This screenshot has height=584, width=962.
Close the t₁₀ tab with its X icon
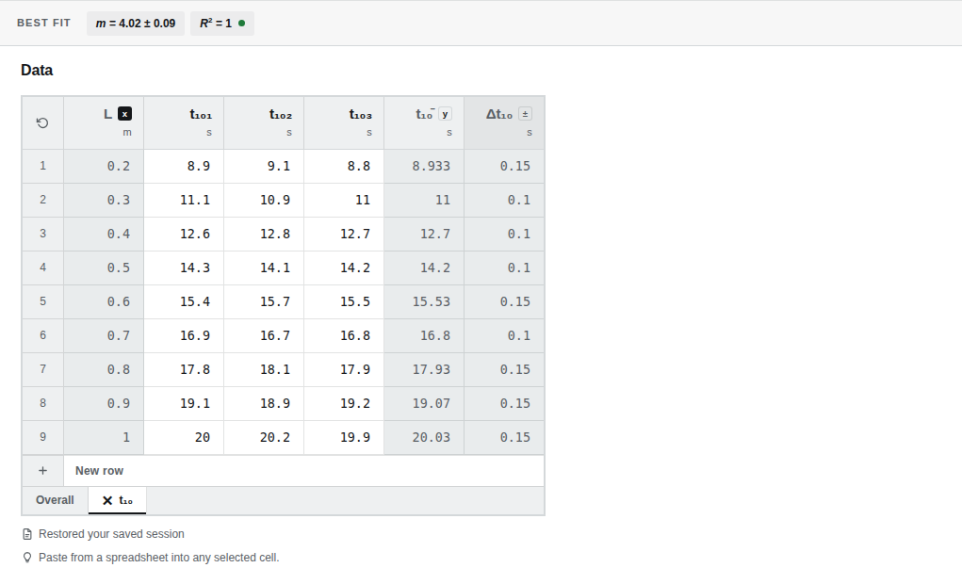click(x=107, y=500)
